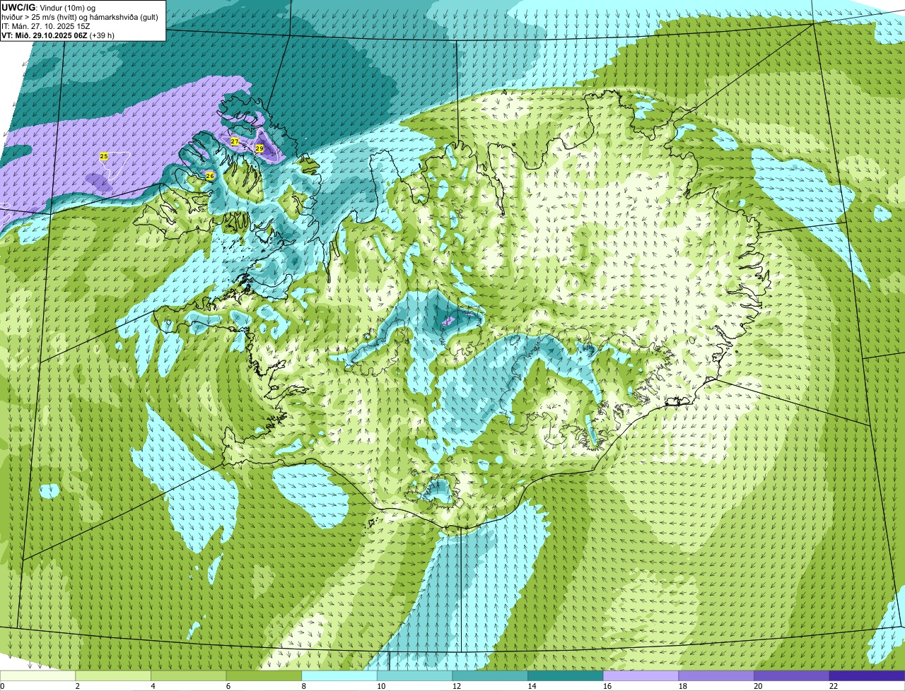Image resolution: width=905 pixels, height=691 pixels.
Task: Click the legend scale label '22'
Action: point(834,686)
